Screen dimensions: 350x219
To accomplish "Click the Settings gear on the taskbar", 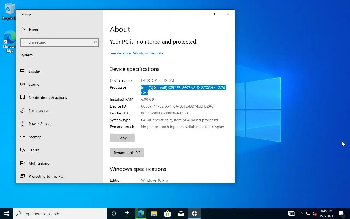I will tap(194, 214).
